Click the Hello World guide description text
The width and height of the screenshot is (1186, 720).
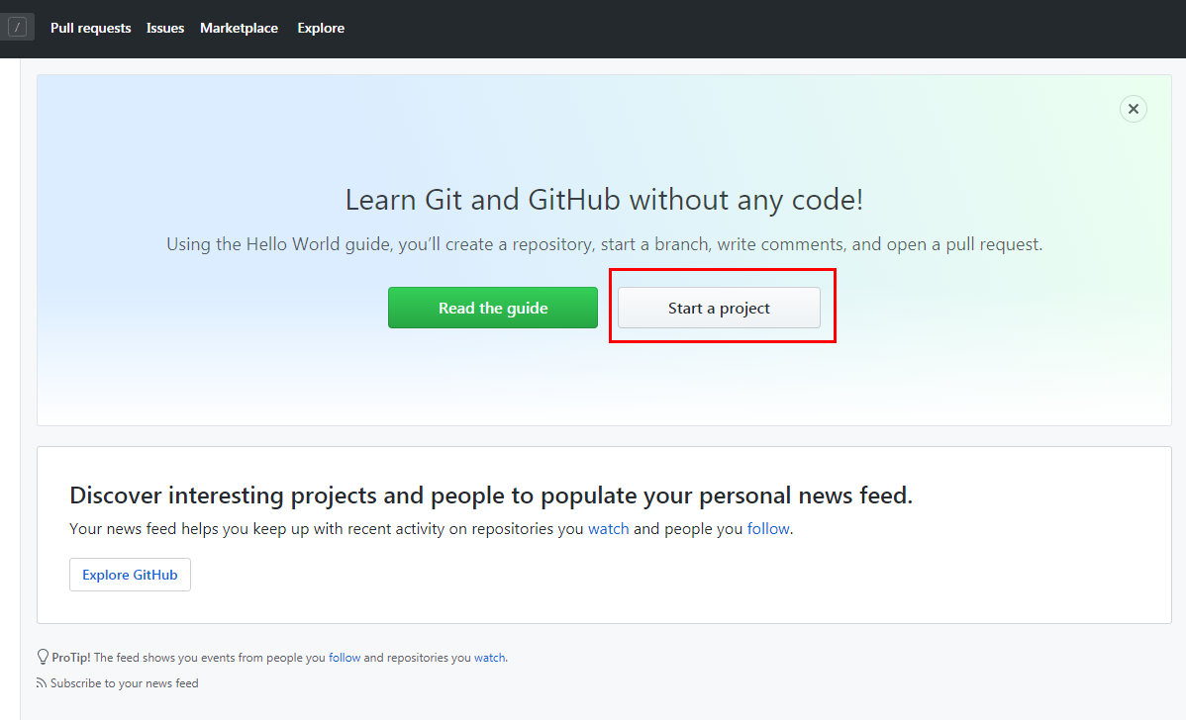coord(604,245)
